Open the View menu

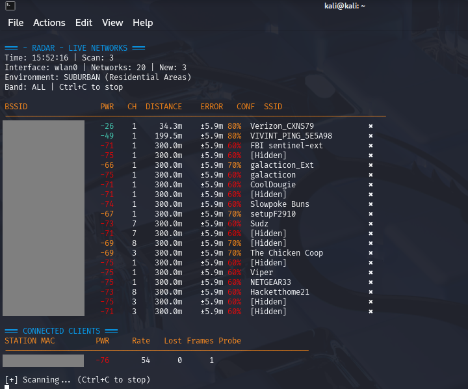[112, 23]
